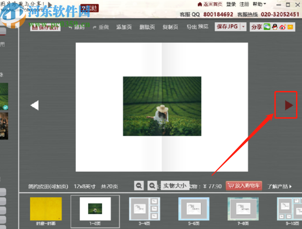
Task: Click the 保存设计 save design button
Action: [46, 27]
